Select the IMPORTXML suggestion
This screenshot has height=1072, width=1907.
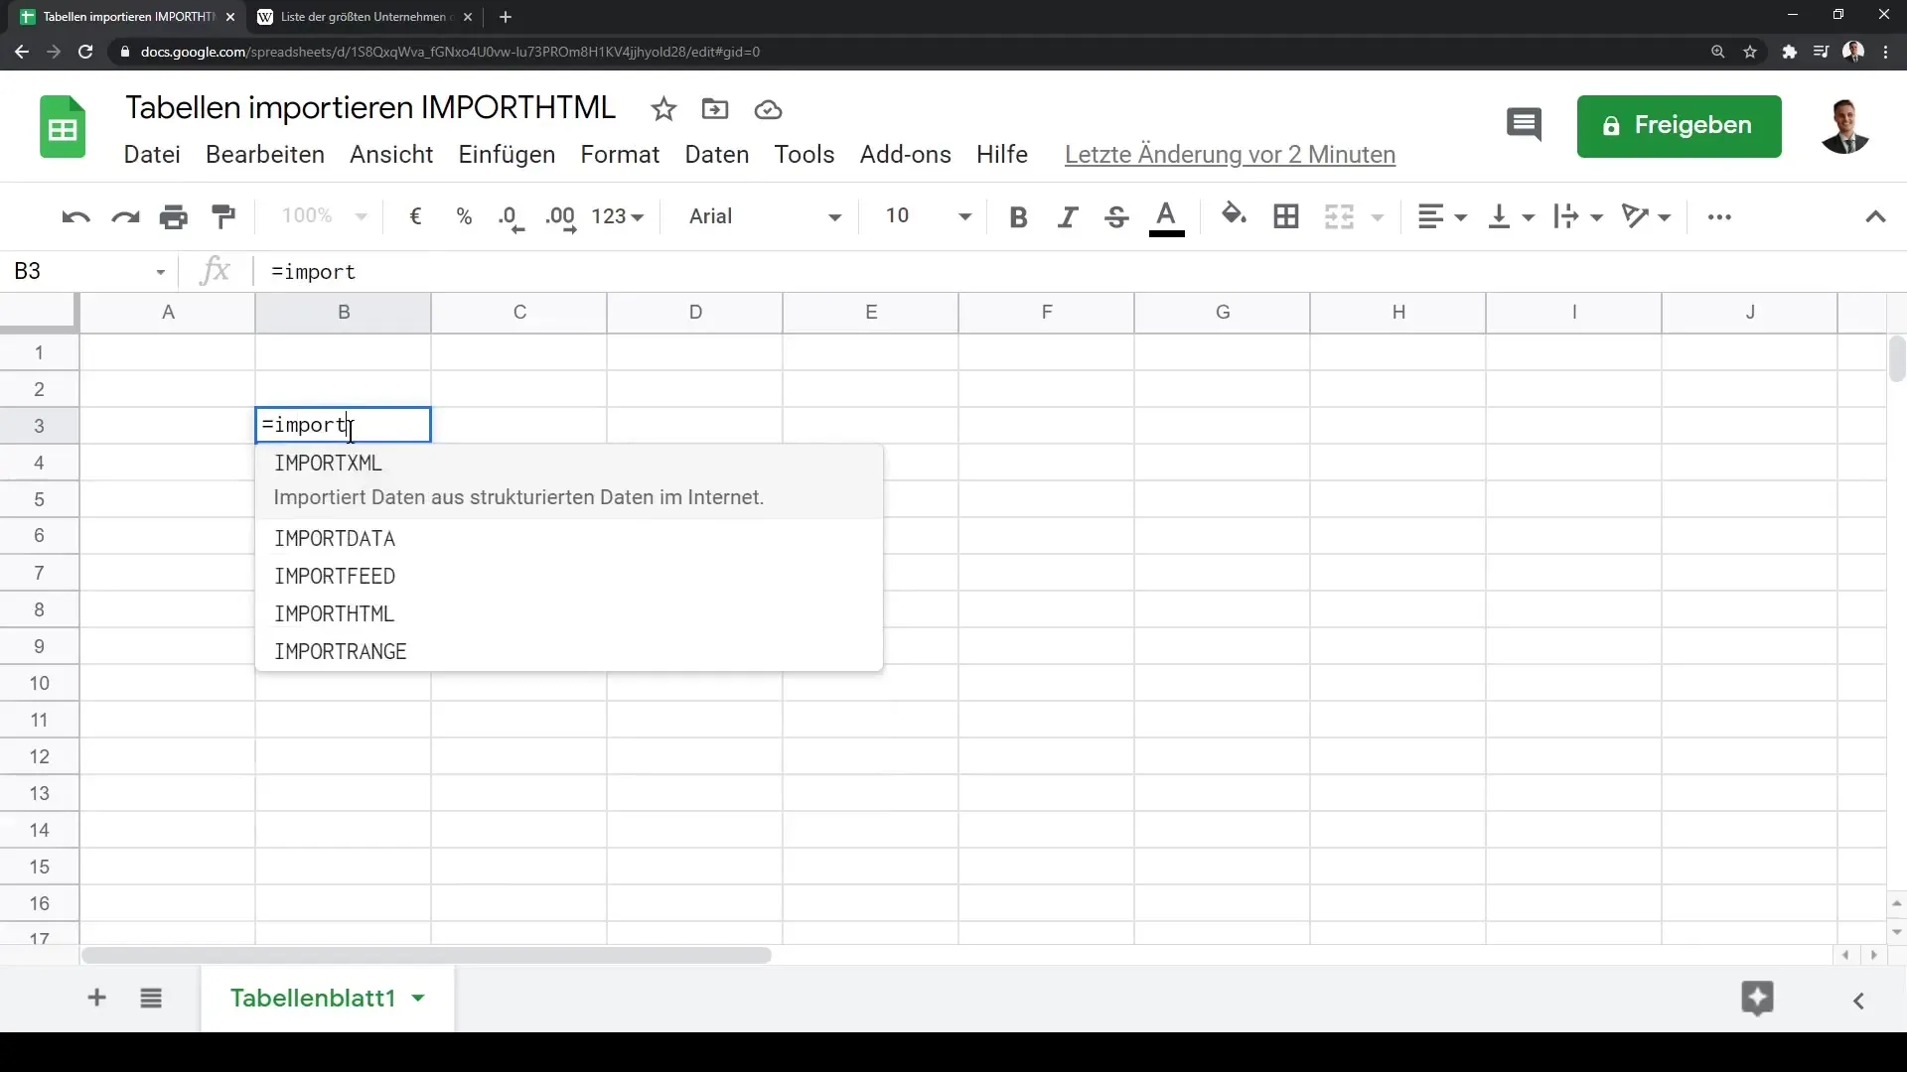click(x=569, y=481)
